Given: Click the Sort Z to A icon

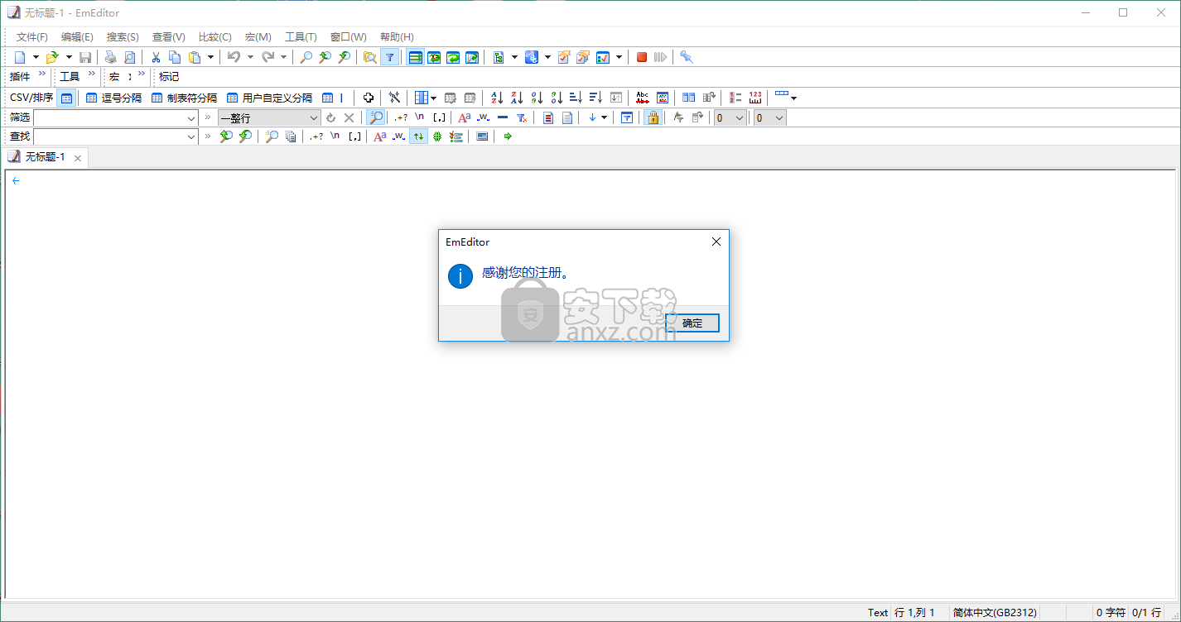Looking at the screenshot, I should (516, 98).
